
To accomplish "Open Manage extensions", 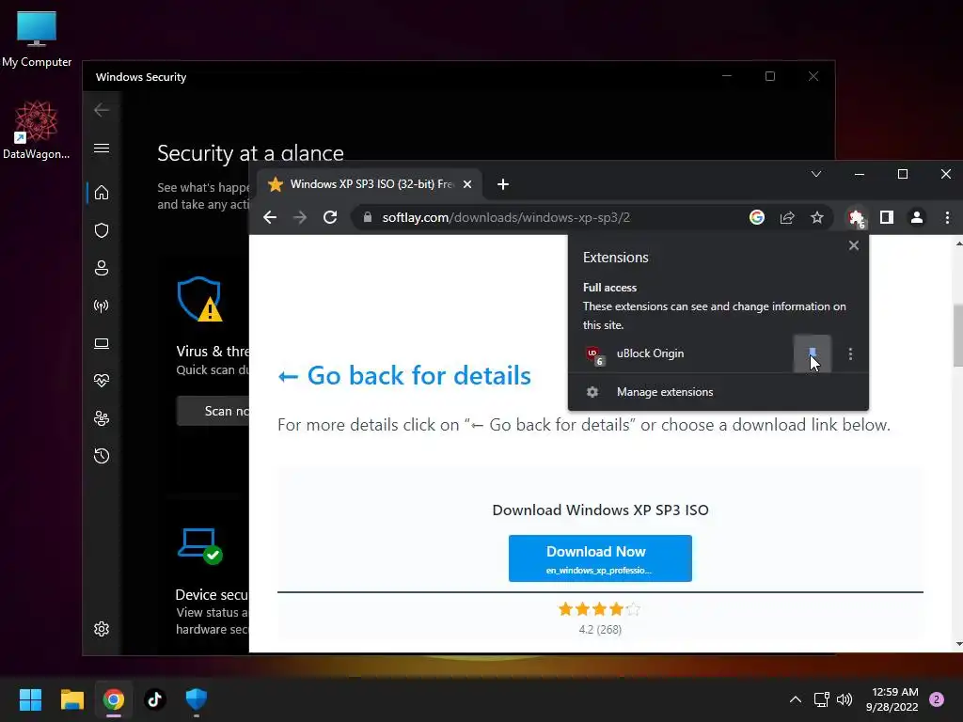I will click(x=718, y=392).
